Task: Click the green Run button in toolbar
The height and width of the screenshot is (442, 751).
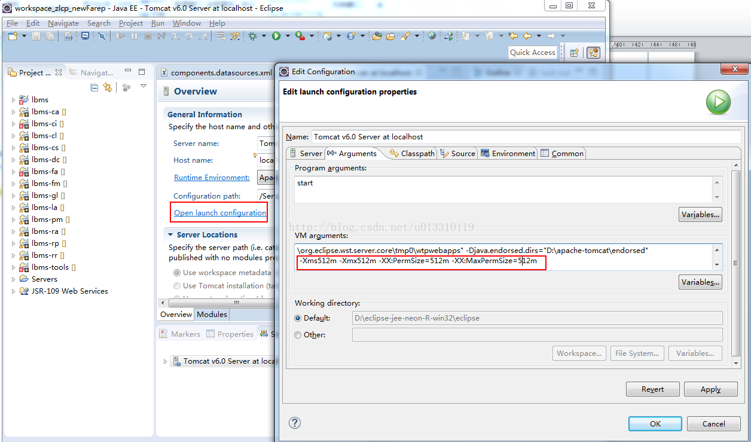Action: [276, 36]
